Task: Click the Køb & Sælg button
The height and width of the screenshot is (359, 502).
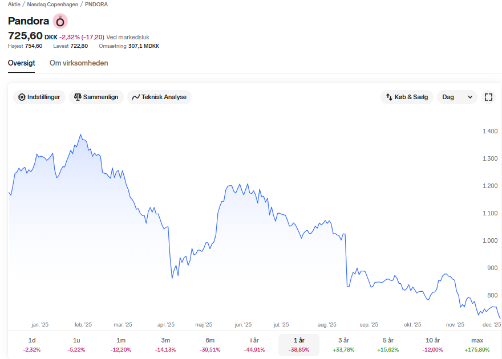Action: tap(407, 97)
